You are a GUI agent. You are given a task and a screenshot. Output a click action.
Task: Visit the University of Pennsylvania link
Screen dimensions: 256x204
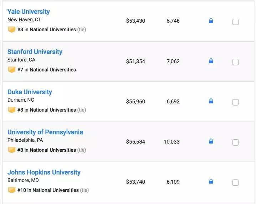coord(45,132)
